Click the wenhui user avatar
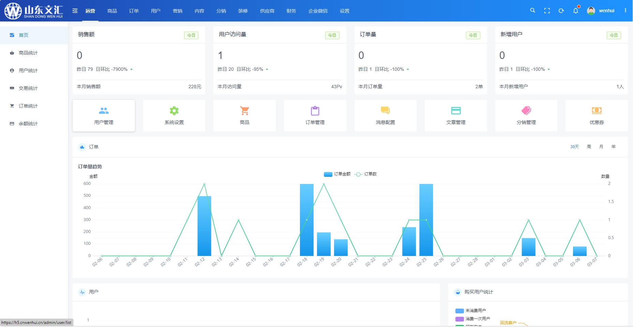Screen dimensions: 633x327 pos(591,11)
